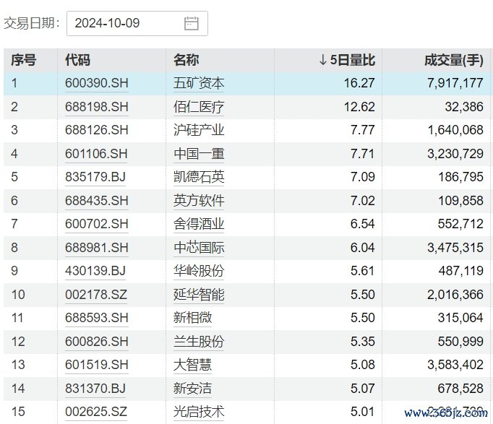This screenshot has height=424, width=493.
Task: Select volume cell 7,917,177
Action: (x=455, y=83)
